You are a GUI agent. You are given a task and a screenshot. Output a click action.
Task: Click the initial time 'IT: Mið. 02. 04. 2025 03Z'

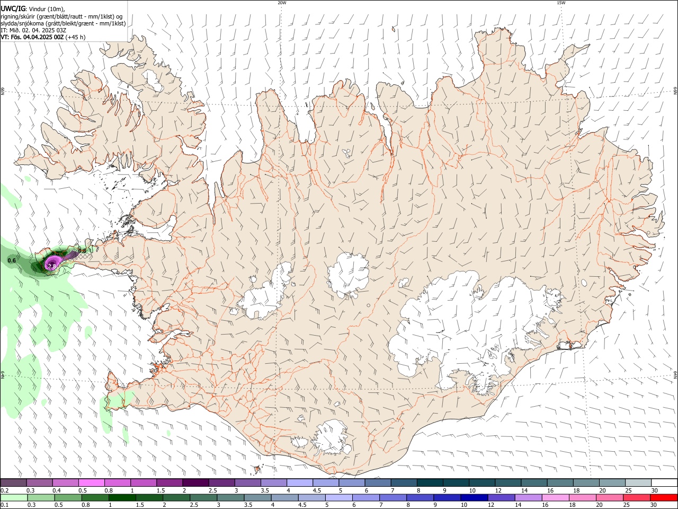click(x=34, y=30)
